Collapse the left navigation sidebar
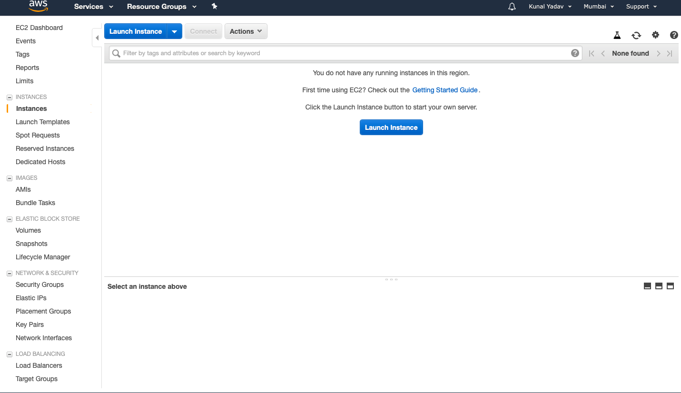The width and height of the screenshot is (681, 393). [x=97, y=38]
